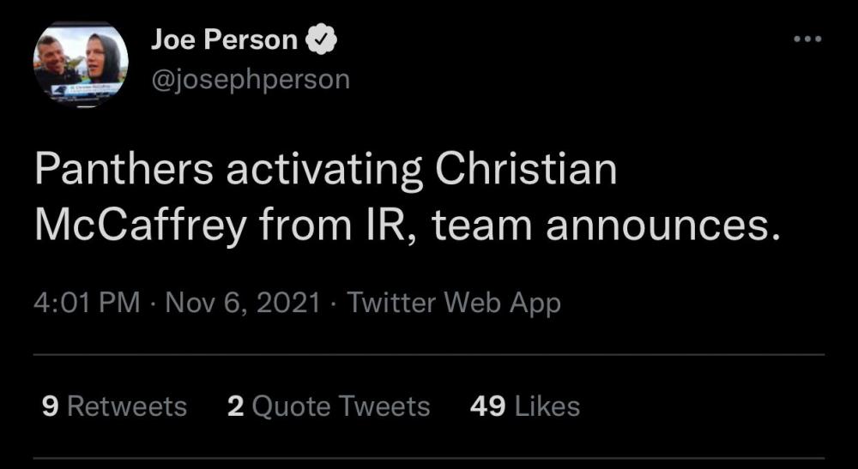Click the name Christian in the tweet

tap(526, 171)
